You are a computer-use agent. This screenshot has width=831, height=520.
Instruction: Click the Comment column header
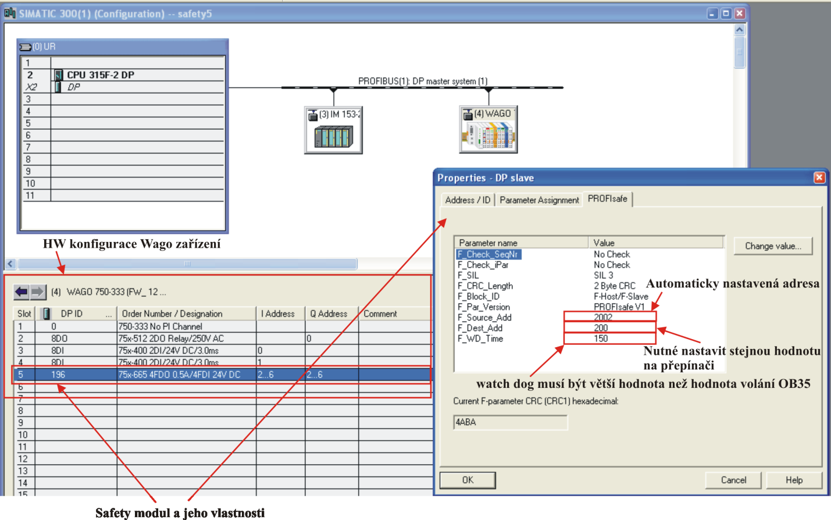(395, 314)
